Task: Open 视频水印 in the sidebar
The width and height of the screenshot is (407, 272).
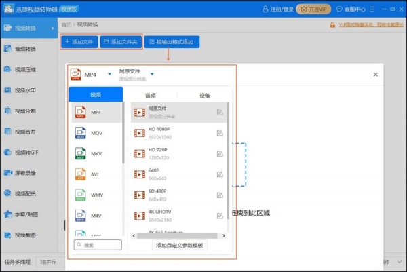Action: coord(28,90)
